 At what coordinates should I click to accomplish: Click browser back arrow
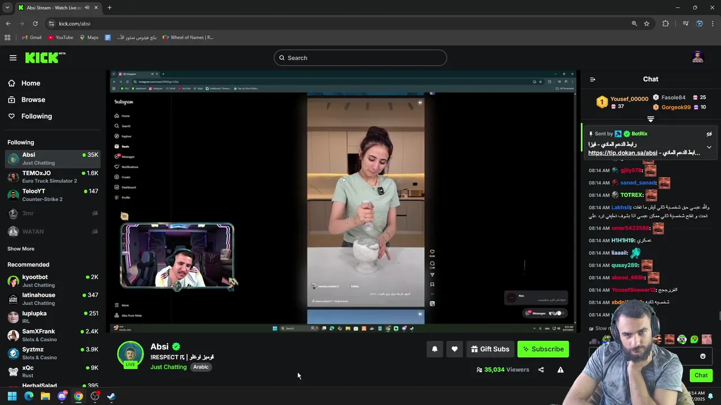pyautogui.click(x=8, y=24)
